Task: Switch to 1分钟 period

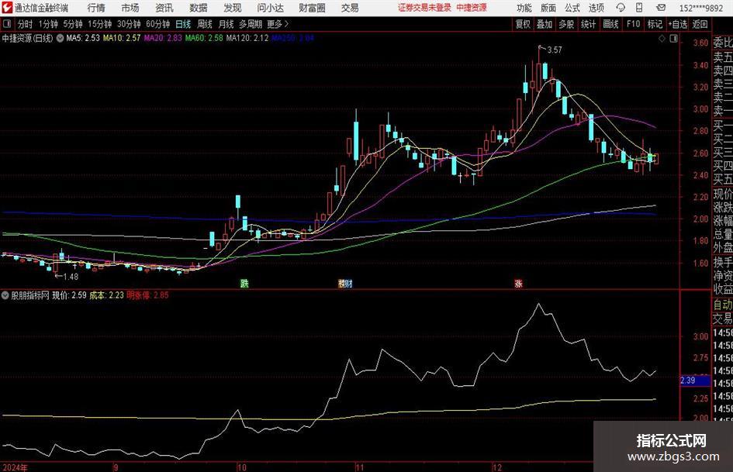Action: click(48, 24)
